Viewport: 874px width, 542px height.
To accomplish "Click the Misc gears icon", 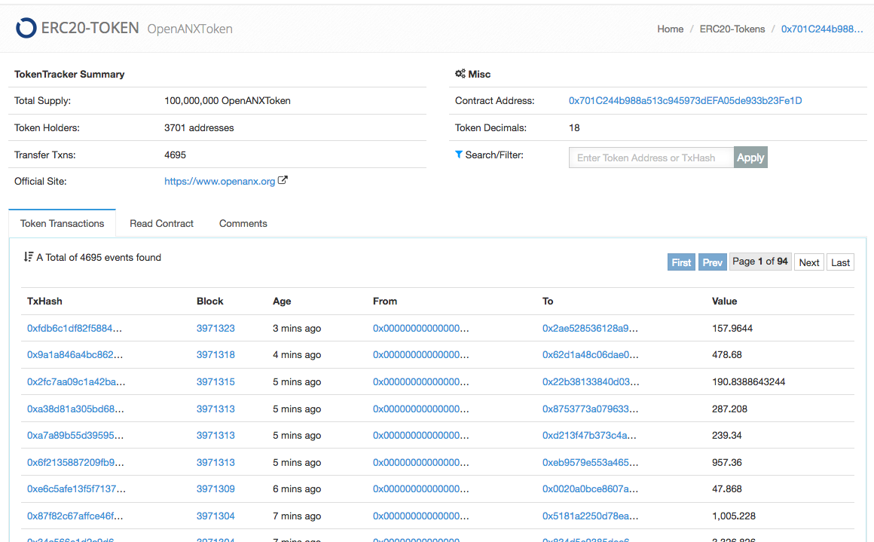I will point(460,74).
